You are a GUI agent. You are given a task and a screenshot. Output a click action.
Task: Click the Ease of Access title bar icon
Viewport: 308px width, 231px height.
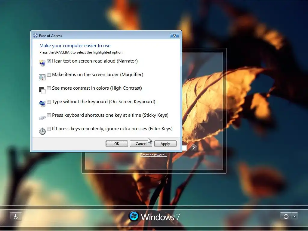click(x=35, y=35)
